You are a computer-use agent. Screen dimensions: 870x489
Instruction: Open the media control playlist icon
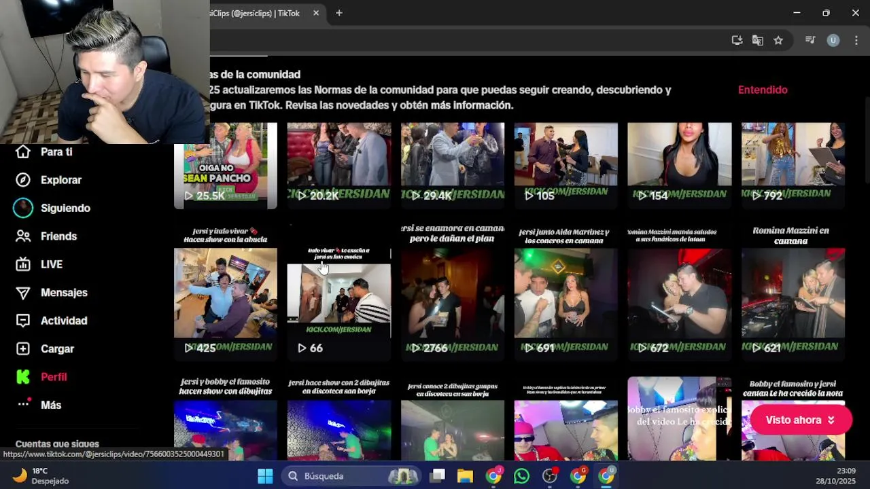pos(810,40)
